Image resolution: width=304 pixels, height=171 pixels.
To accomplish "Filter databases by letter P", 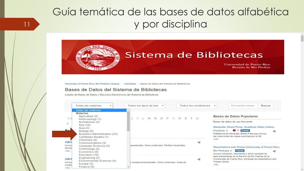I will 167,118.
